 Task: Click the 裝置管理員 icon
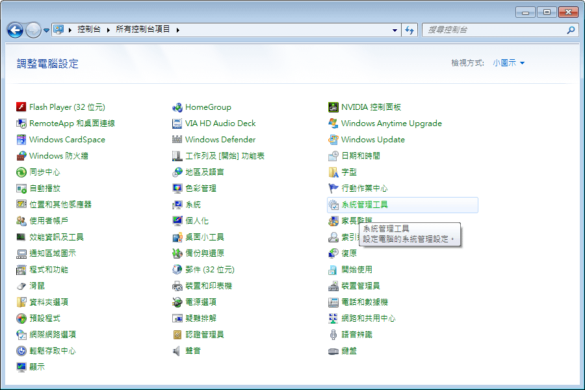(x=333, y=286)
